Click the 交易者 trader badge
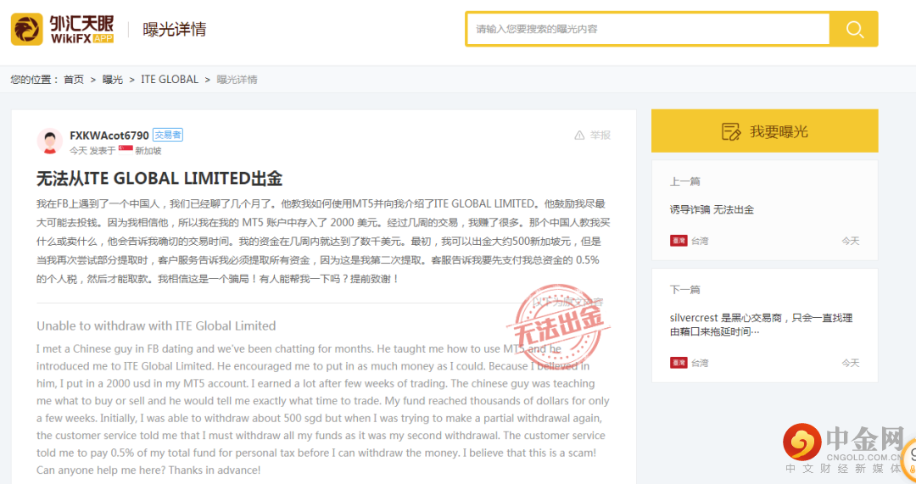The image size is (916, 484). coord(168,136)
